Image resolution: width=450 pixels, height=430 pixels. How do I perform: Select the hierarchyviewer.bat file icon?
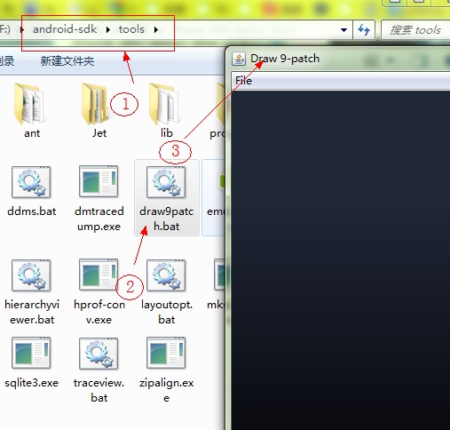(31, 275)
